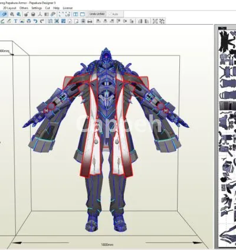Open the License menu
Image resolution: width=236 pixels, height=250 pixels.
tap(68, 8)
